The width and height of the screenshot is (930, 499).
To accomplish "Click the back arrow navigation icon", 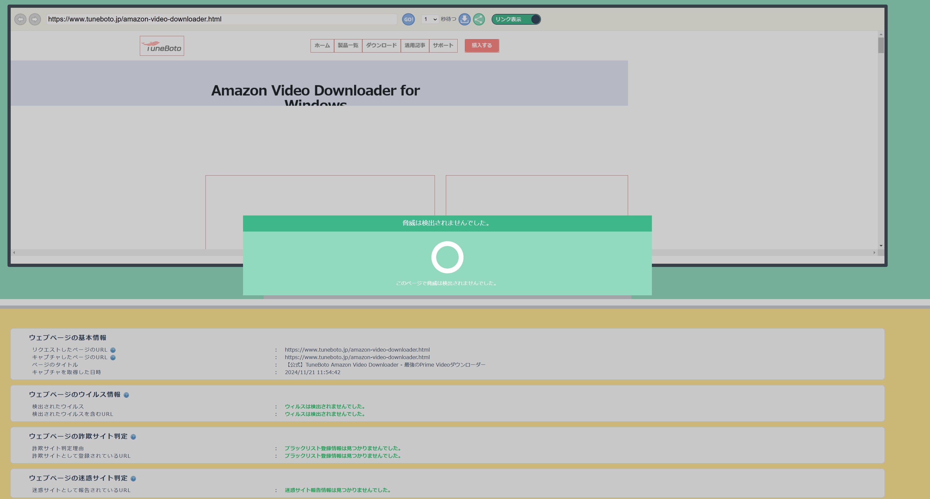I will pyautogui.click(x=21, y=19).
